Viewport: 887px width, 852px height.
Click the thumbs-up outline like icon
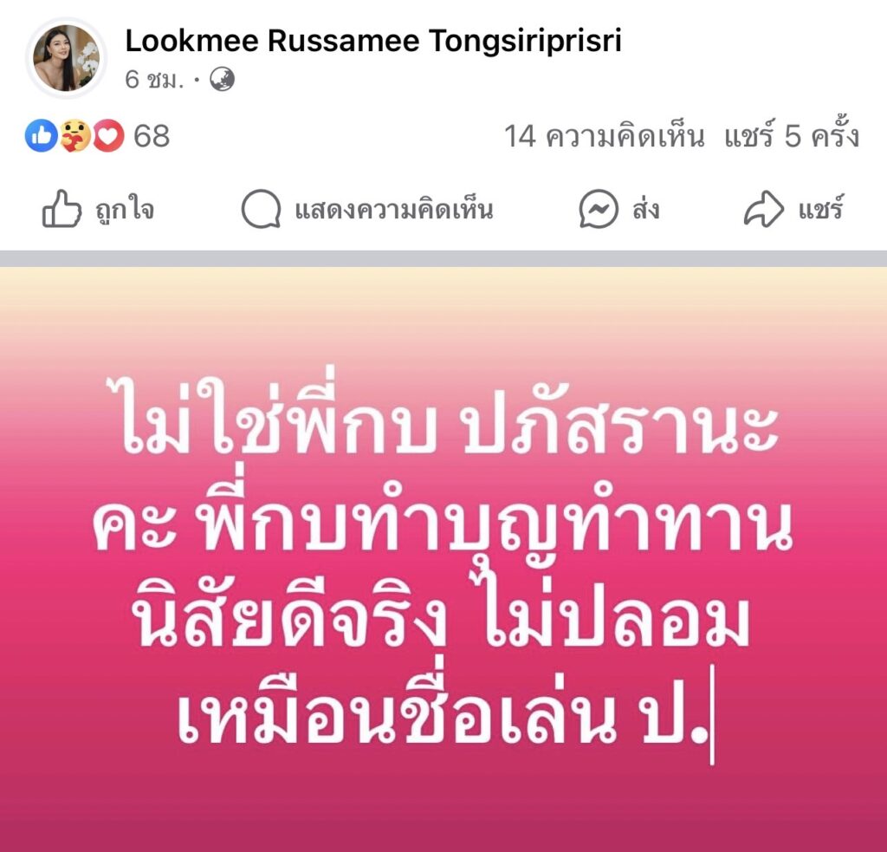(62, 209)
